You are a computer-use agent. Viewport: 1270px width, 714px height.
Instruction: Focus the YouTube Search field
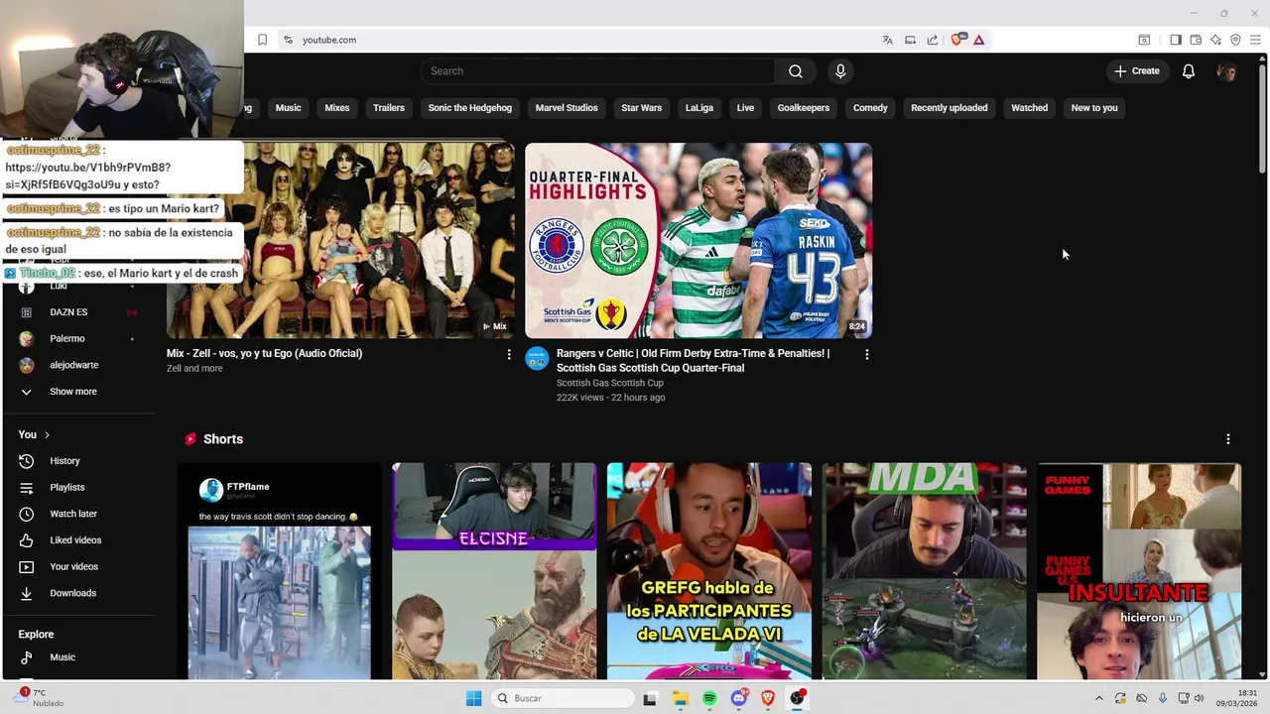tap(597, 71)
